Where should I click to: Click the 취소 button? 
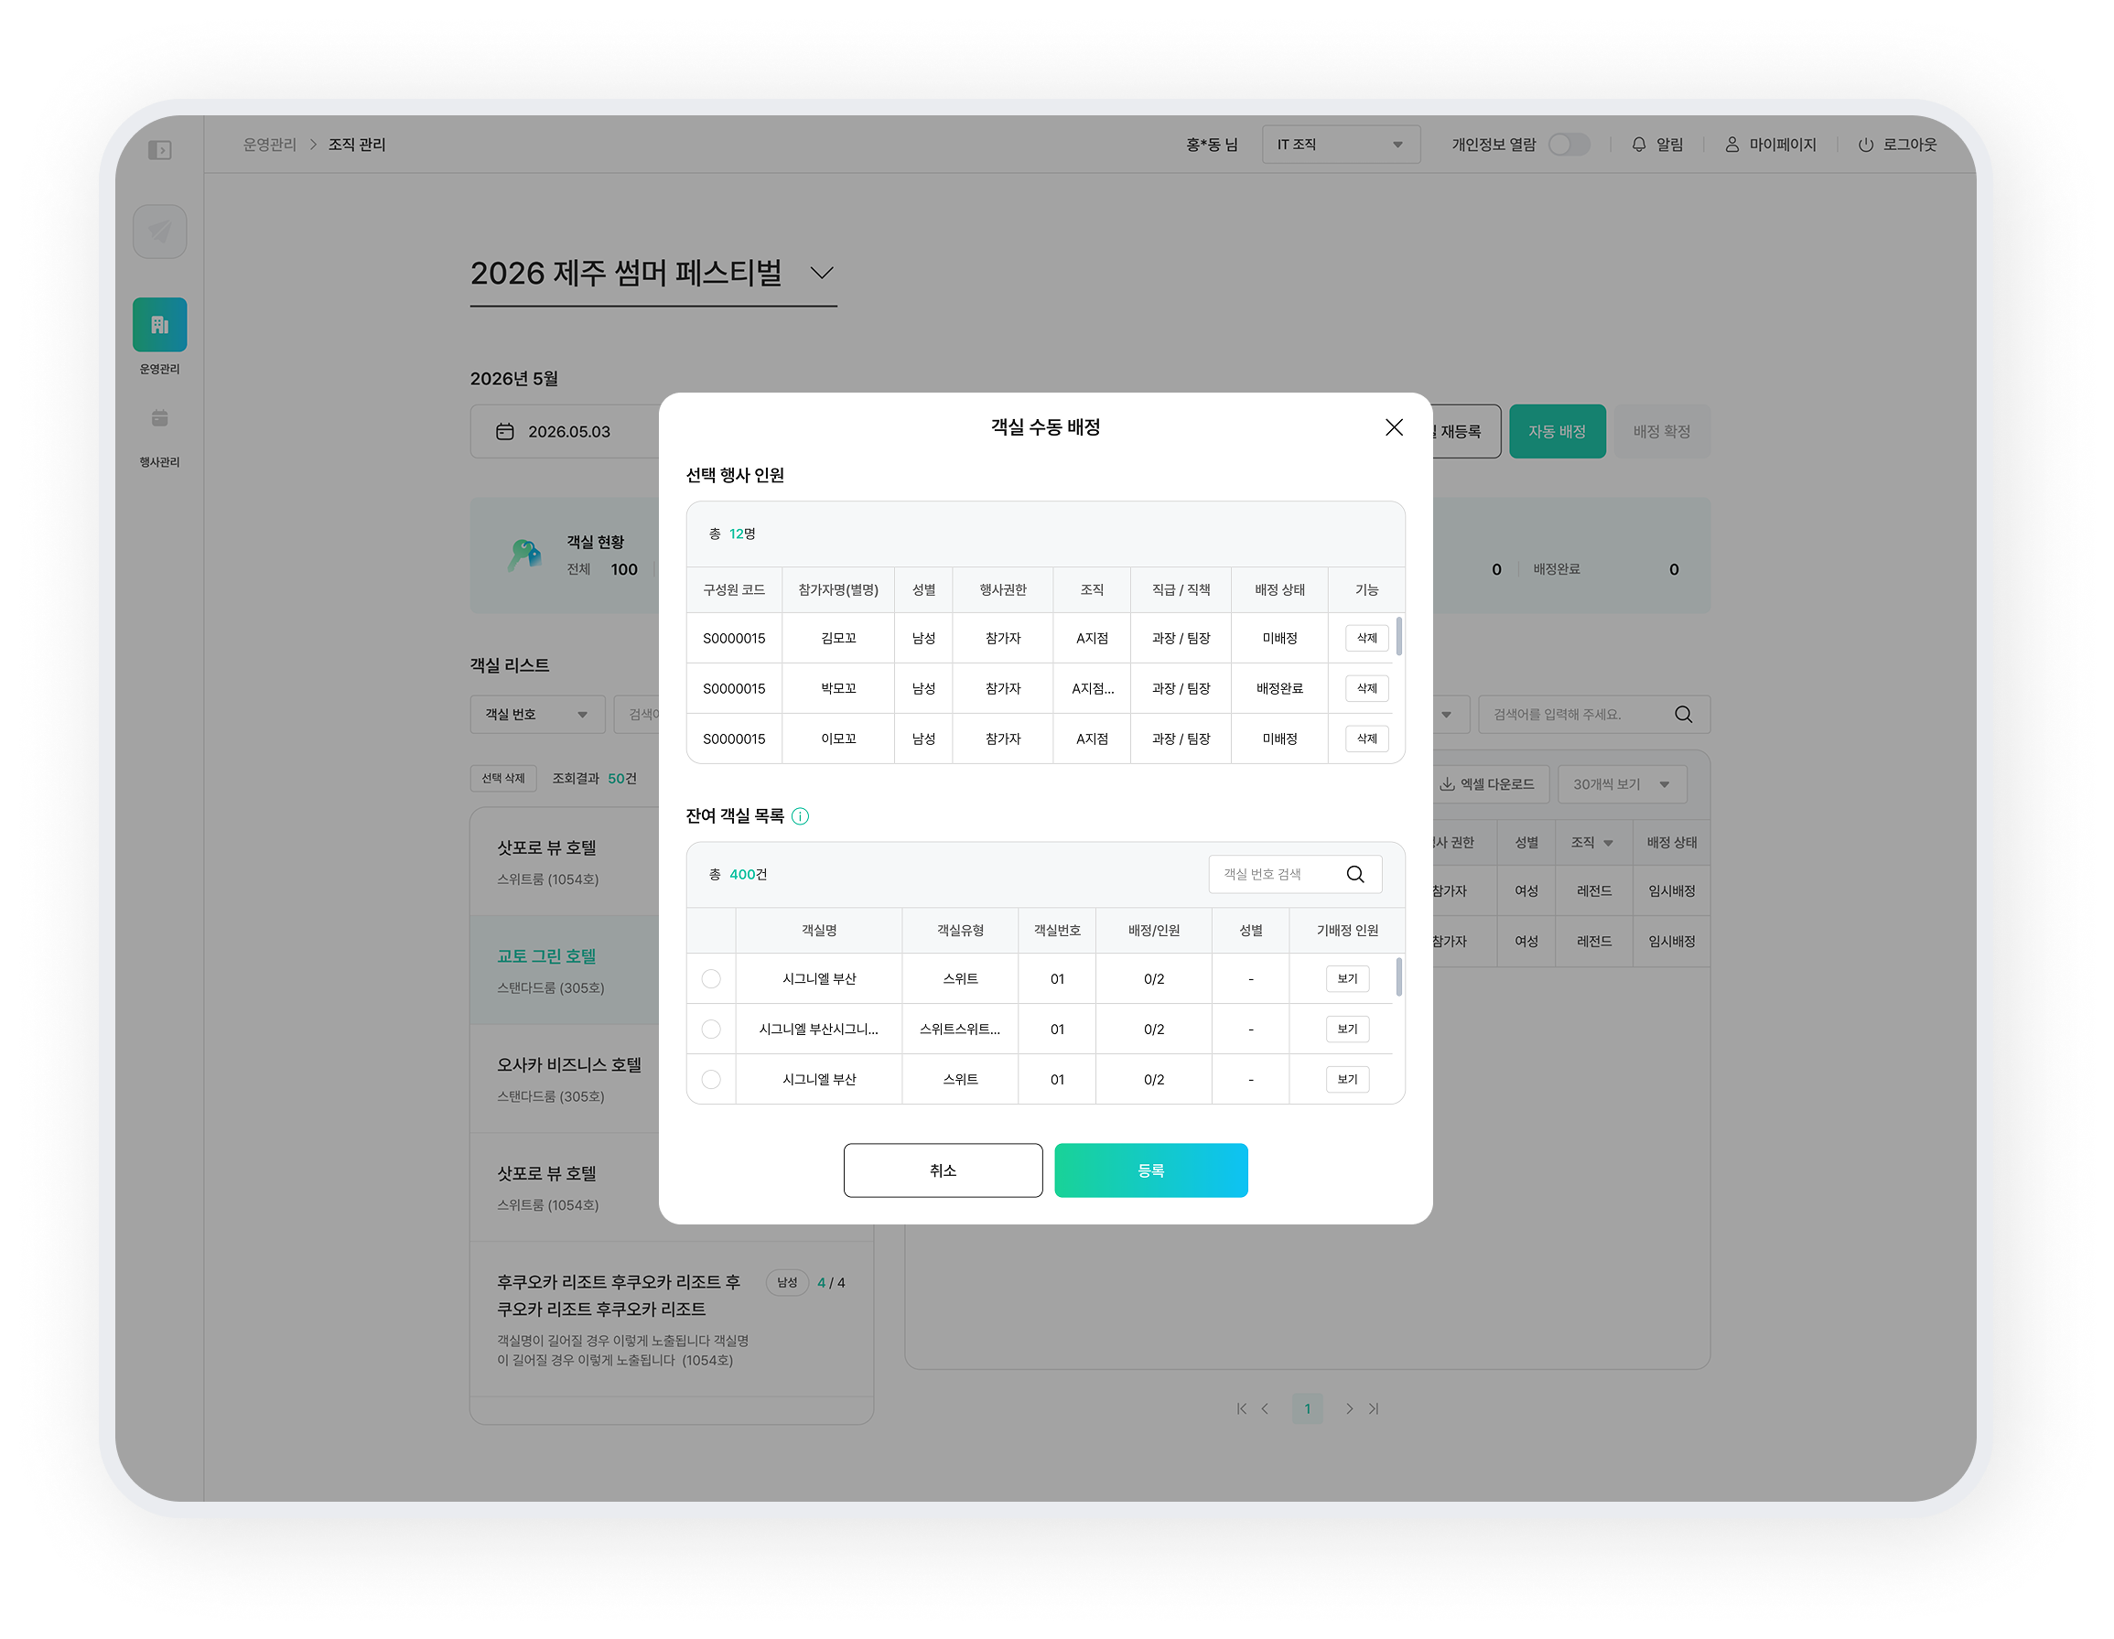point(943,1170)
